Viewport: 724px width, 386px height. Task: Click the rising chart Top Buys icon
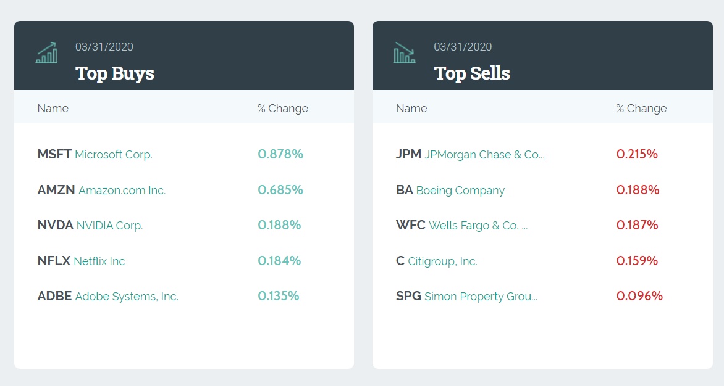coord(46,53)
